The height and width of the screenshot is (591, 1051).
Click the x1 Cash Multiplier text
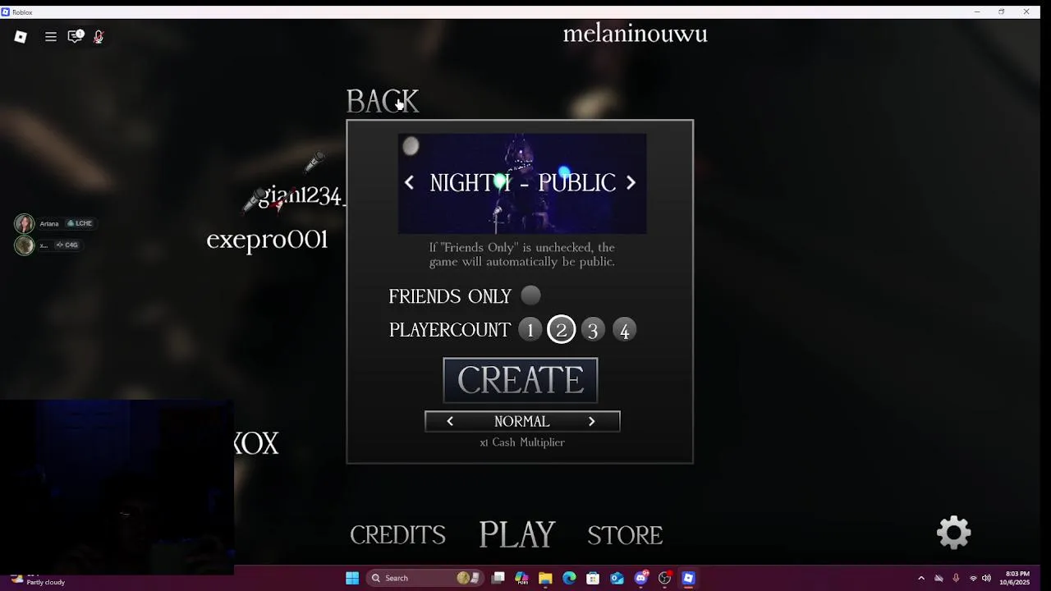[522, 442]
